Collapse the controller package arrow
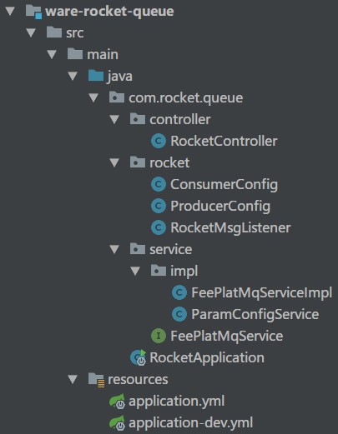 click(x=114, y=119)
